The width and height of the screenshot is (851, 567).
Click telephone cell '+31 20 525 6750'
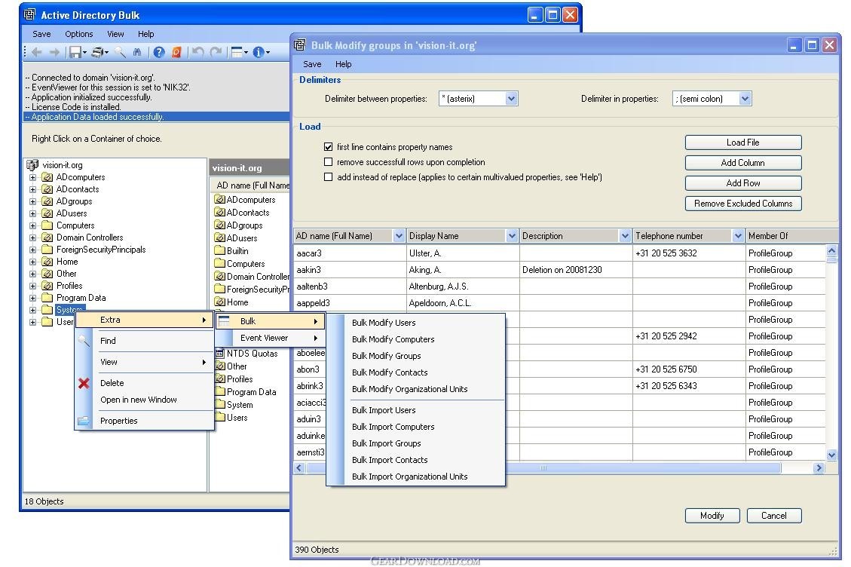688,369
